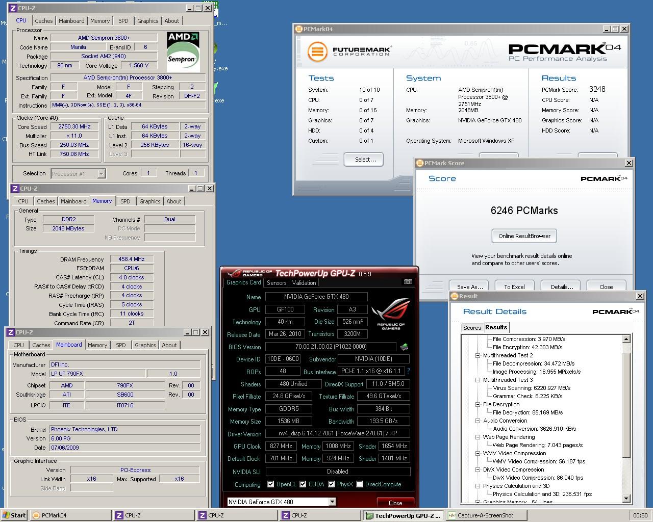This screenshot has width=653, height=522.
Task: Click the Z icon of the CPU-Z memory window
Action: (x=14, y=189)
